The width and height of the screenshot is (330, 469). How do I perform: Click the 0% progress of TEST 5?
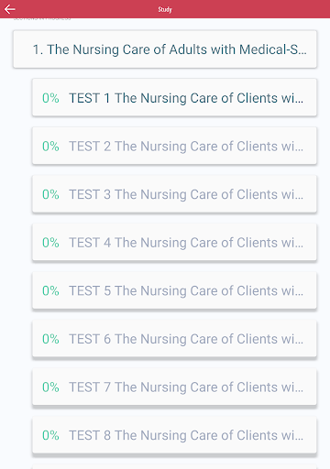(x=50, y=291)
